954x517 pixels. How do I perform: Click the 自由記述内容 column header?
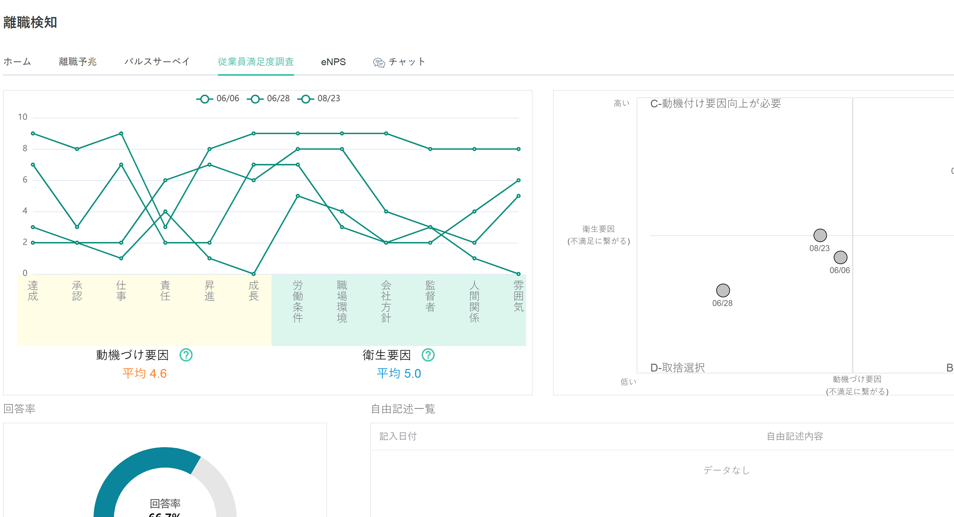pyautogui.click(x=795, y=436)
